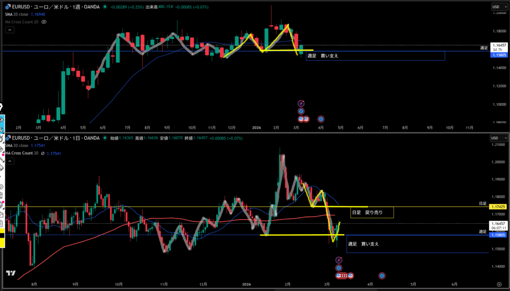Image resolution: width=510 pixels, height=291 pixels.
Task: Collapse the indicator legend on upper chart
Action: 11,30
